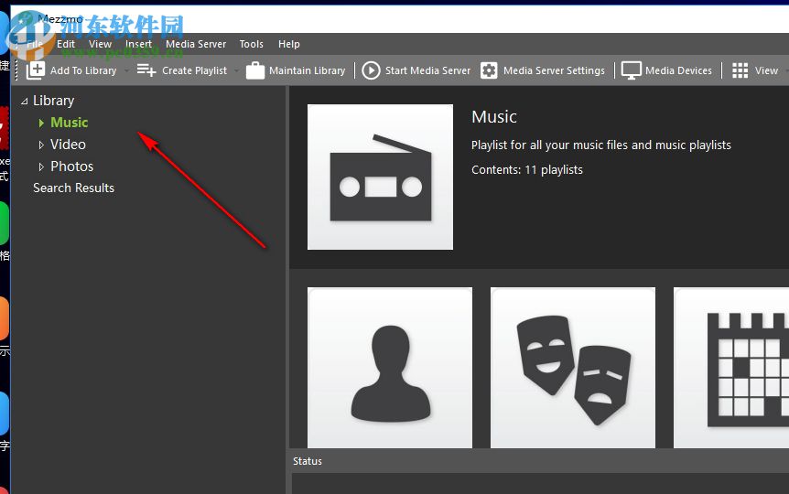Expand the Music node arrow
The height and width of the screenshot is (494, 789).
41,123
